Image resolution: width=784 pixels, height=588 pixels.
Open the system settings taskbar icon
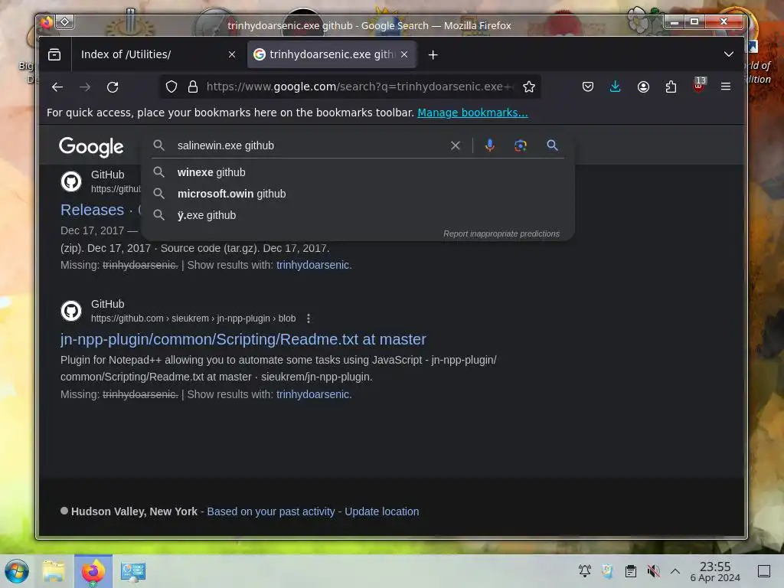click(x=133, y=571)
